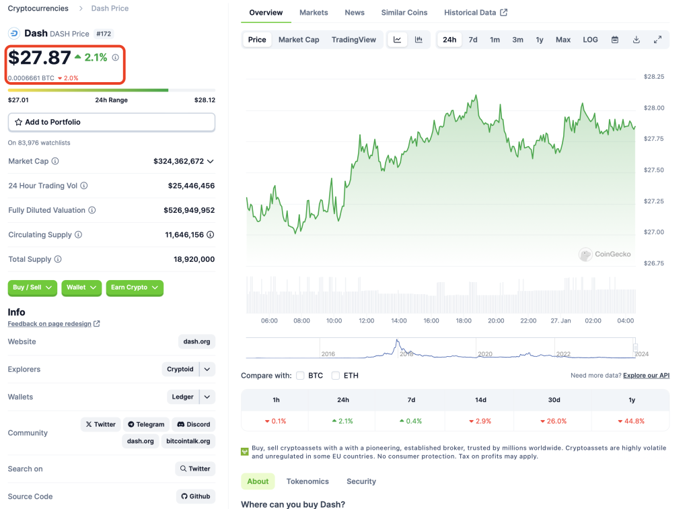Screen dimensions: 689x509
Task: Open Feedback on page redesign link
Action: (x=50, y=324)
